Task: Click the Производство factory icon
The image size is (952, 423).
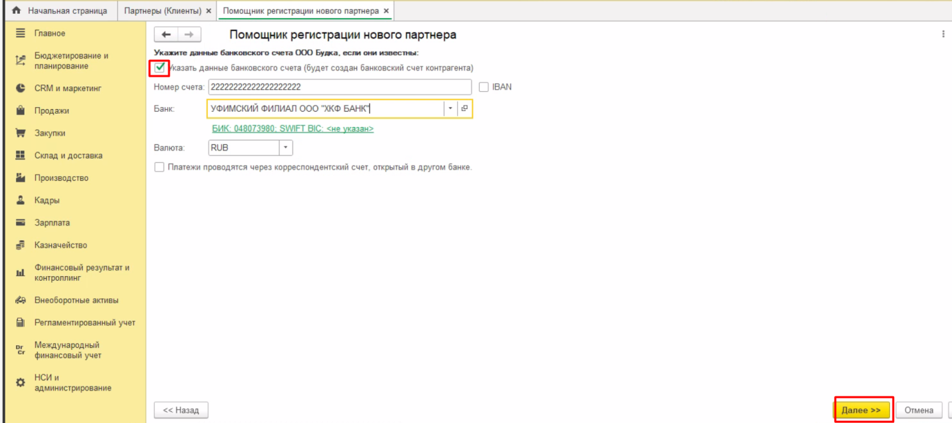Action: pyautogui.click(x=20, y=178)
